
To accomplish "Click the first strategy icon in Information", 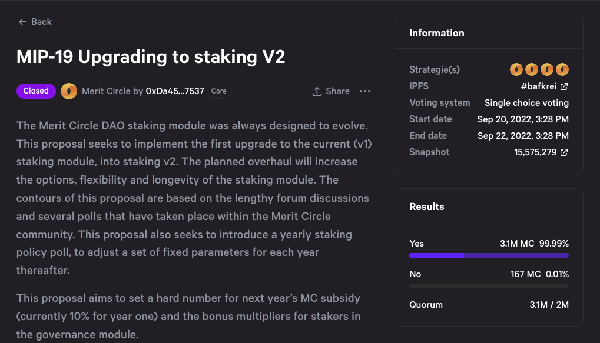I will coord(516,69).
